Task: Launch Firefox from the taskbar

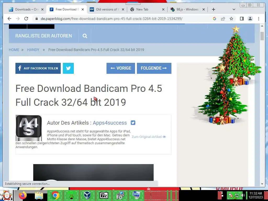Action: pos(23,195)
